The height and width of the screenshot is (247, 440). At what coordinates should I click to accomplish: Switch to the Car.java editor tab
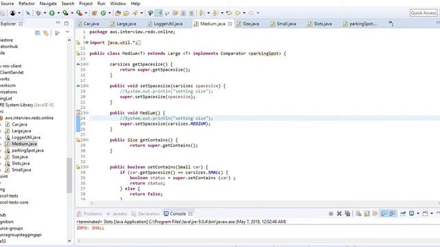click(89, 24)
